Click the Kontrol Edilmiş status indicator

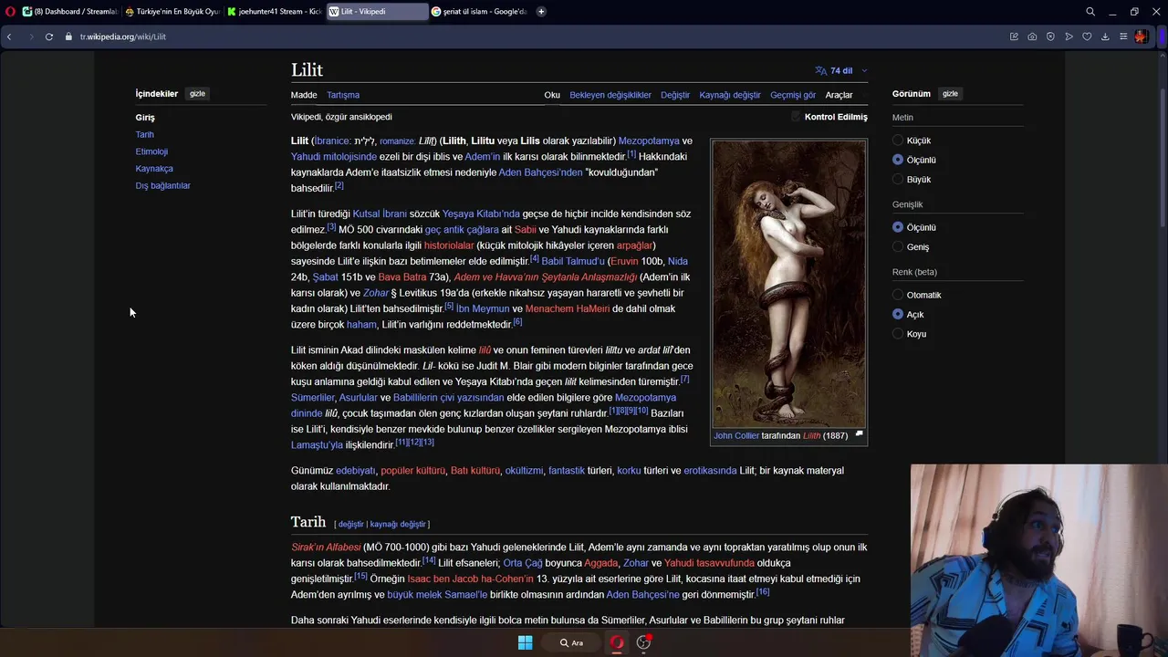829,117
